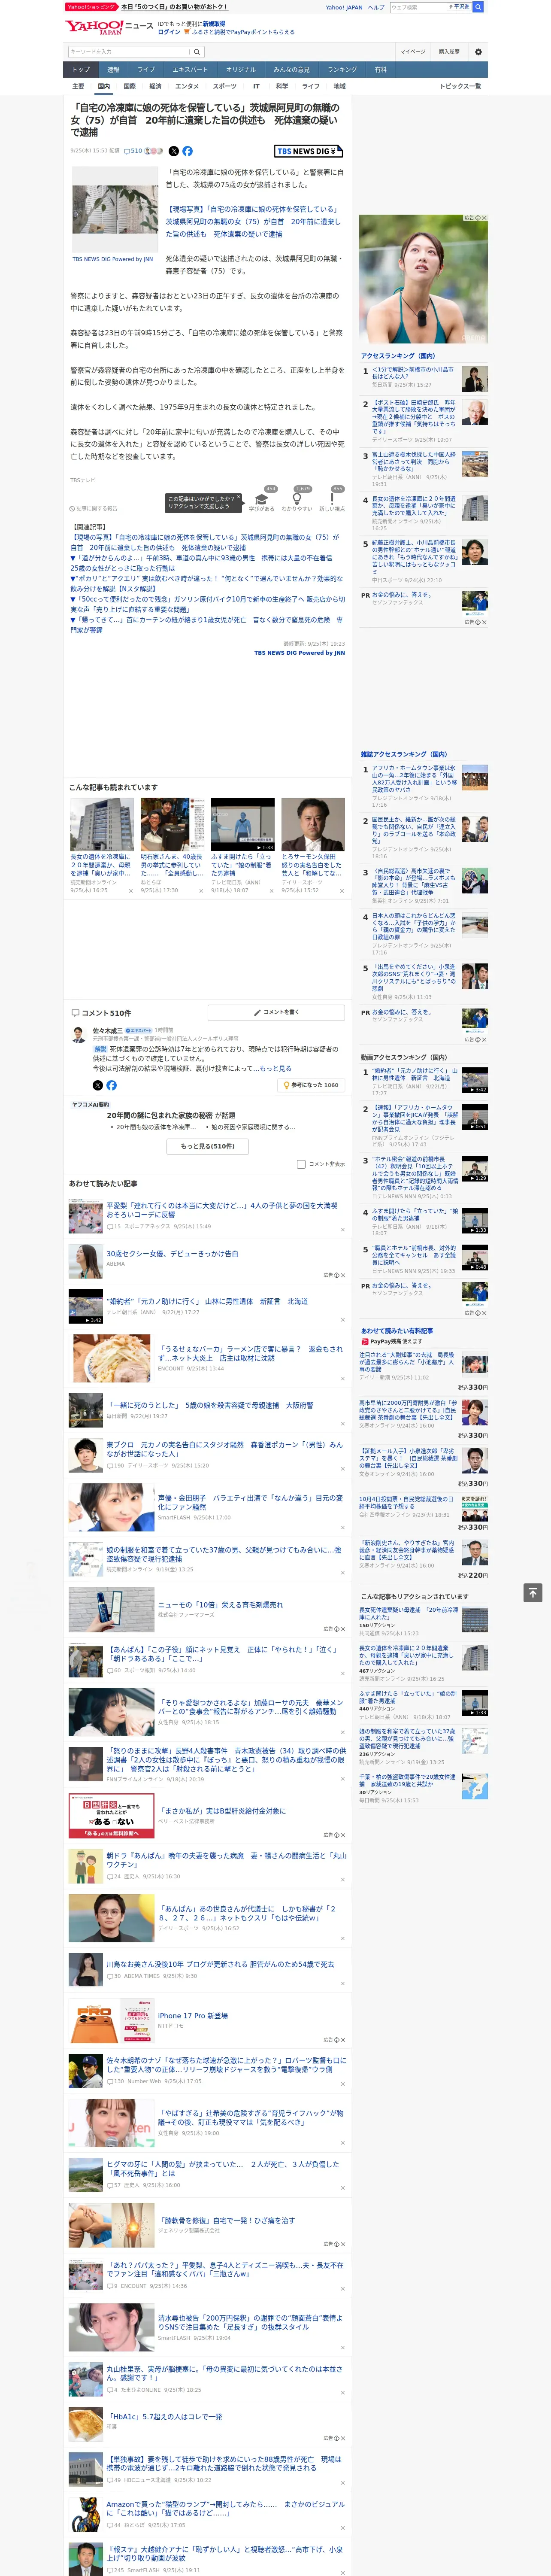Image resolution: width=551 pixels, height=2576 pixels.
Task: Open related article about ポカリとアクエリ
Action: (x=206, y=584)
